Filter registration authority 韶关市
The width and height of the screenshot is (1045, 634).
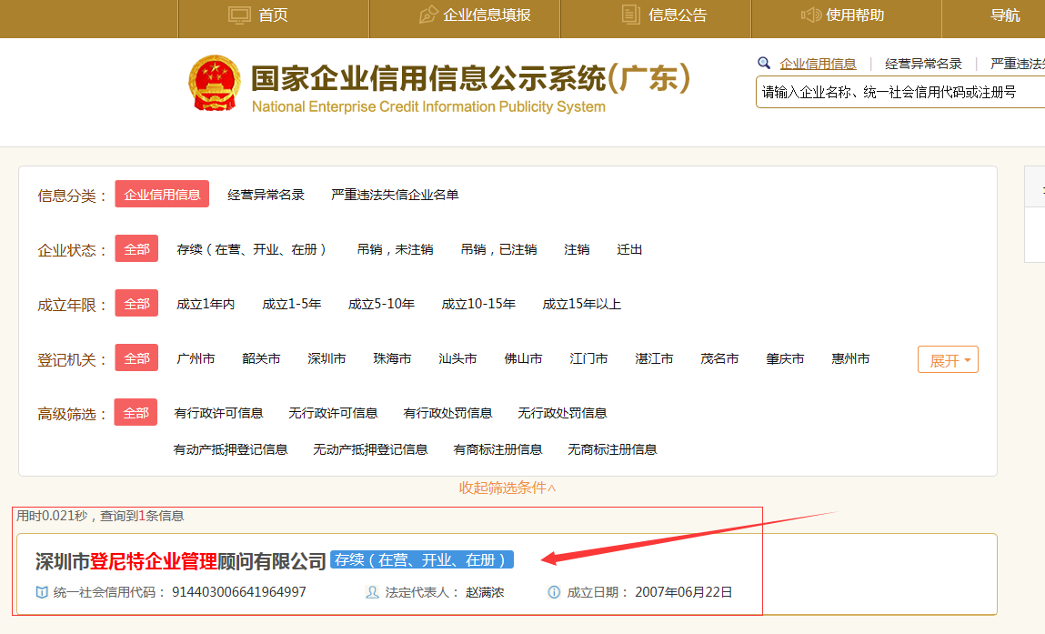tap(261, 358)
